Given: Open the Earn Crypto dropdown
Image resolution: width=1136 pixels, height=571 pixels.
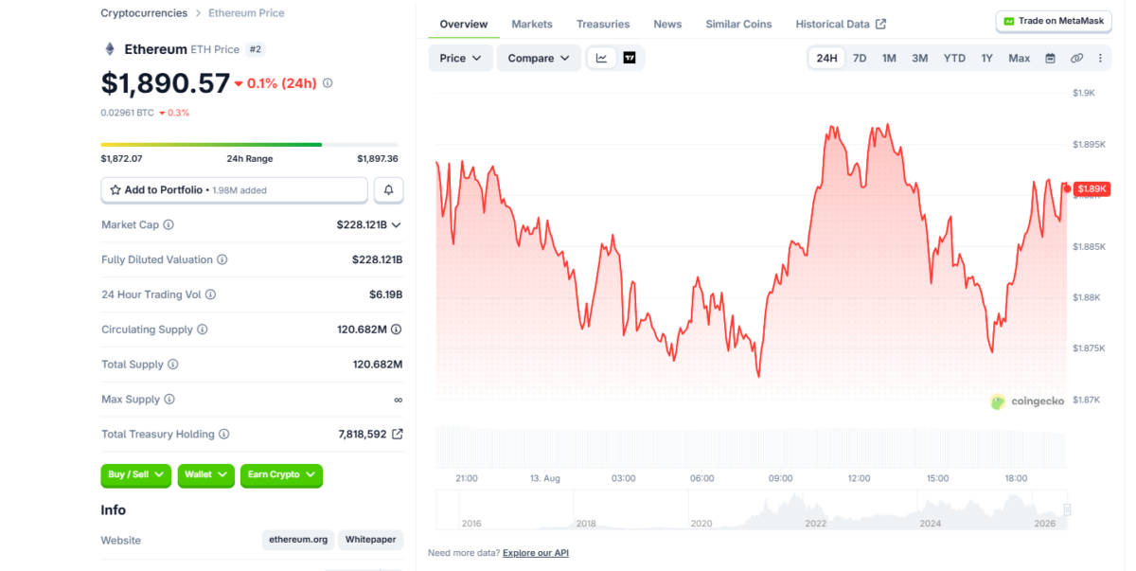Looking at the screenshot, I should (x=281, y=475).
